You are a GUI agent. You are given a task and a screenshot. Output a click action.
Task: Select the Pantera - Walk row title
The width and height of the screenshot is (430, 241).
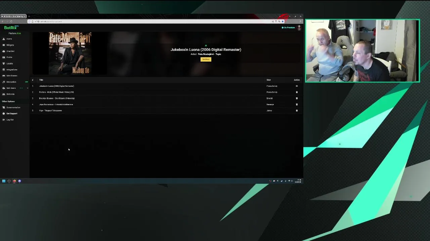pyautogui.click(x=56, y=92)
